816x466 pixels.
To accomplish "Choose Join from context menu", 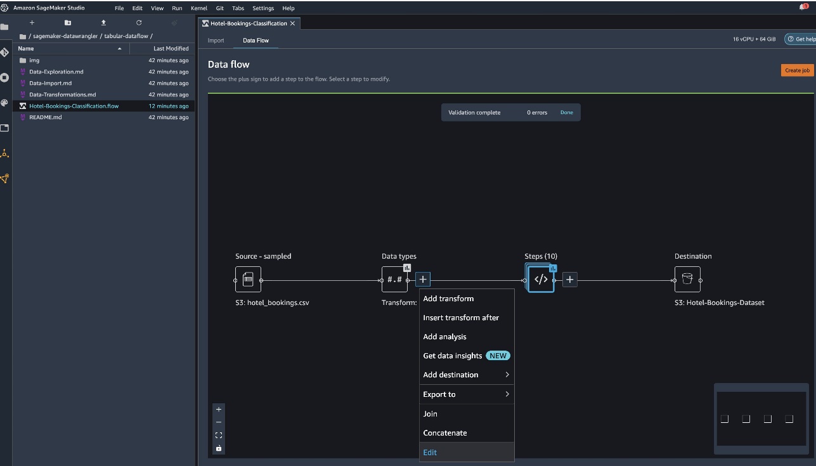I will click(x=467, y=414).
